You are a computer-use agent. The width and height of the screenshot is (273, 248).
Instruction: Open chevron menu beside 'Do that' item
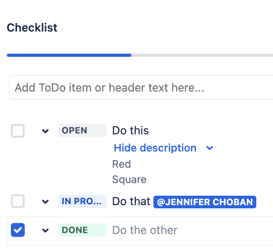point(45,202)
